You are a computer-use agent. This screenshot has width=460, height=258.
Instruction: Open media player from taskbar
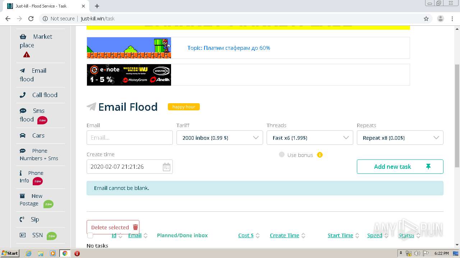[x=53, y=253]
